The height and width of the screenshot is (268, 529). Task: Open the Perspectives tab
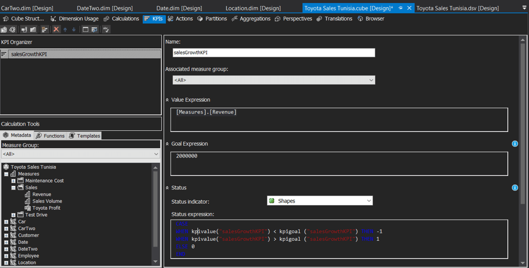(294, 18)
